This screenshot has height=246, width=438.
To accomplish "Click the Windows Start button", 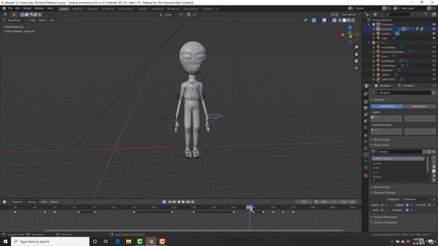I will [x=5, y=241].
